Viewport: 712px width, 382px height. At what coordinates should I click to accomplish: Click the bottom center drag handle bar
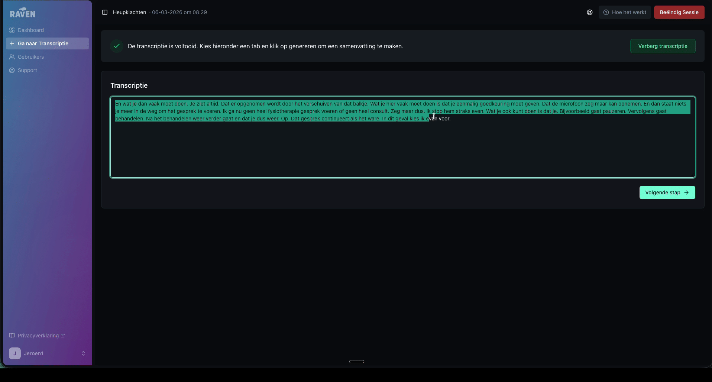(356, 361)
